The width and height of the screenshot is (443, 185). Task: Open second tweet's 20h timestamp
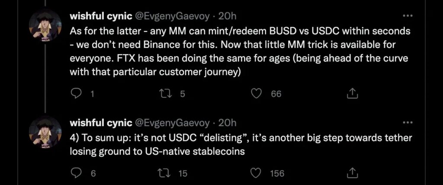pos(227,123)
